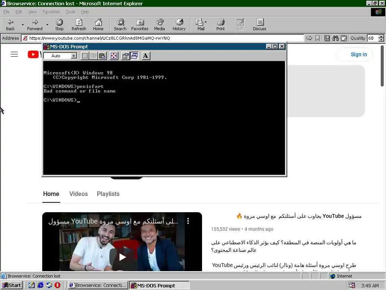Click the video player title overlay text
Viewport: 386px width, 290px height.
click(x=113, y=221)
